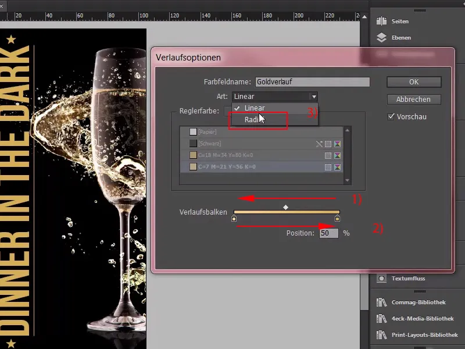Select the left gradient stop

point(234,219)
